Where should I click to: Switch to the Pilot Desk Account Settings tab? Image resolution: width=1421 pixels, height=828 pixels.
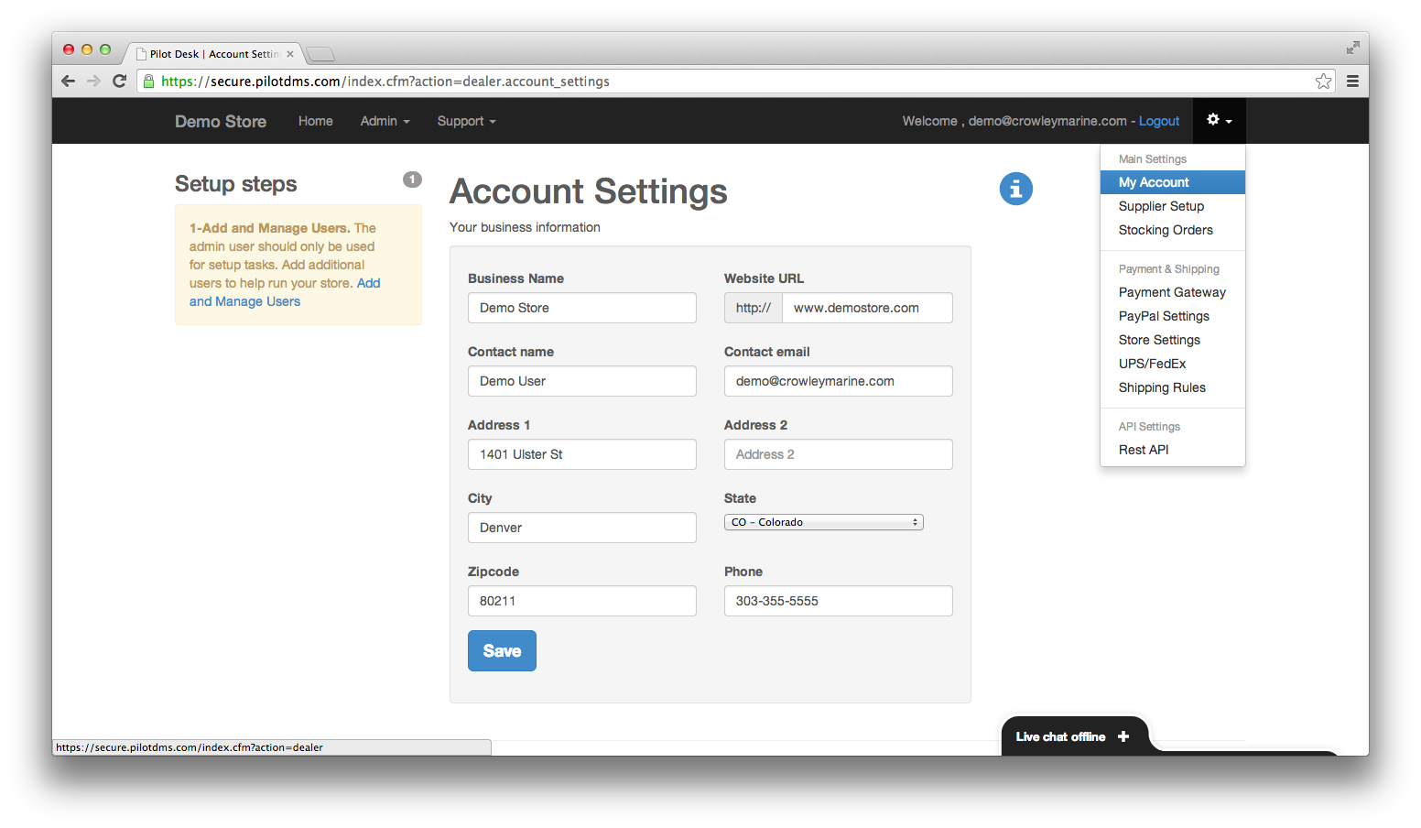click(x=211, y=53)
